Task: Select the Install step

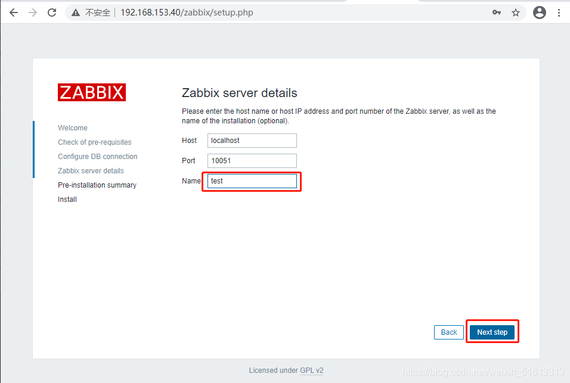Action: pyautogui.click(x=67, y=200)
